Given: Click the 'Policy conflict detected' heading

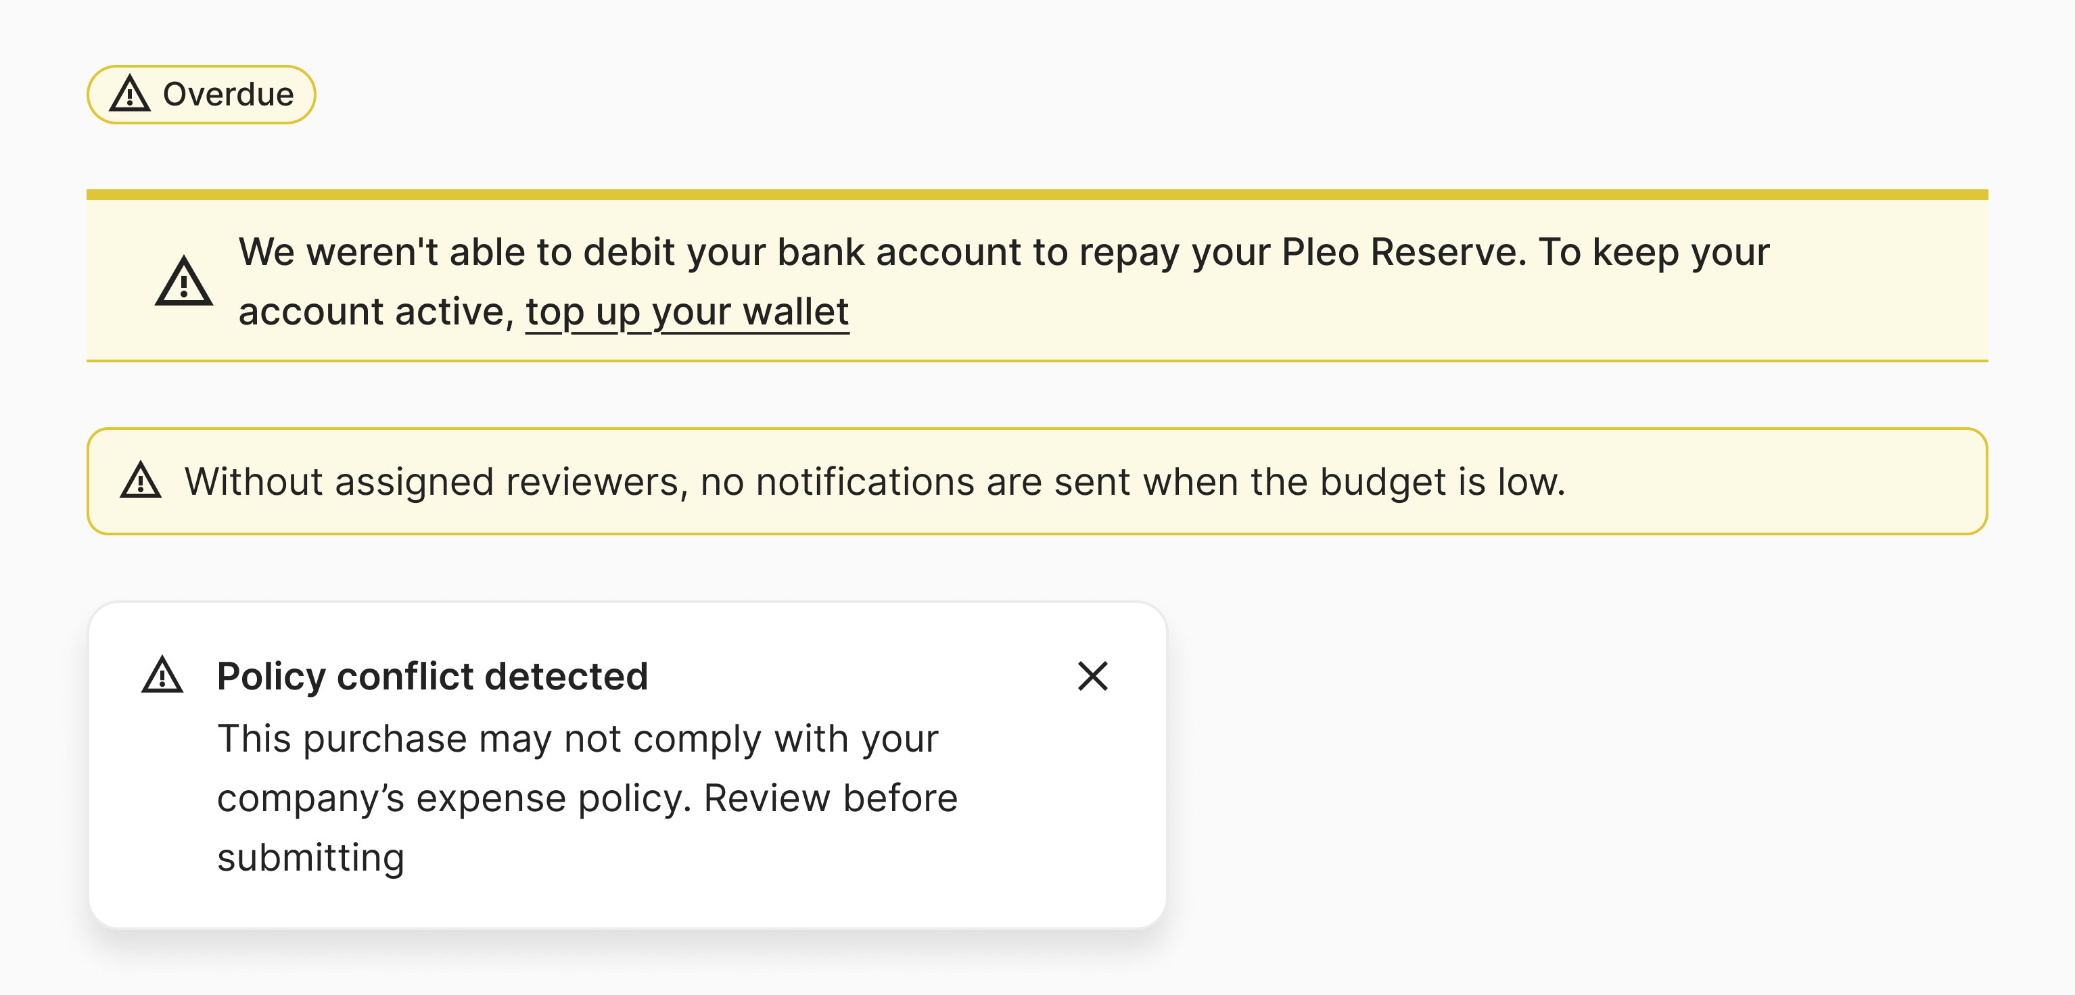Looking at the screenshot, I should click(x=432, y=676).
